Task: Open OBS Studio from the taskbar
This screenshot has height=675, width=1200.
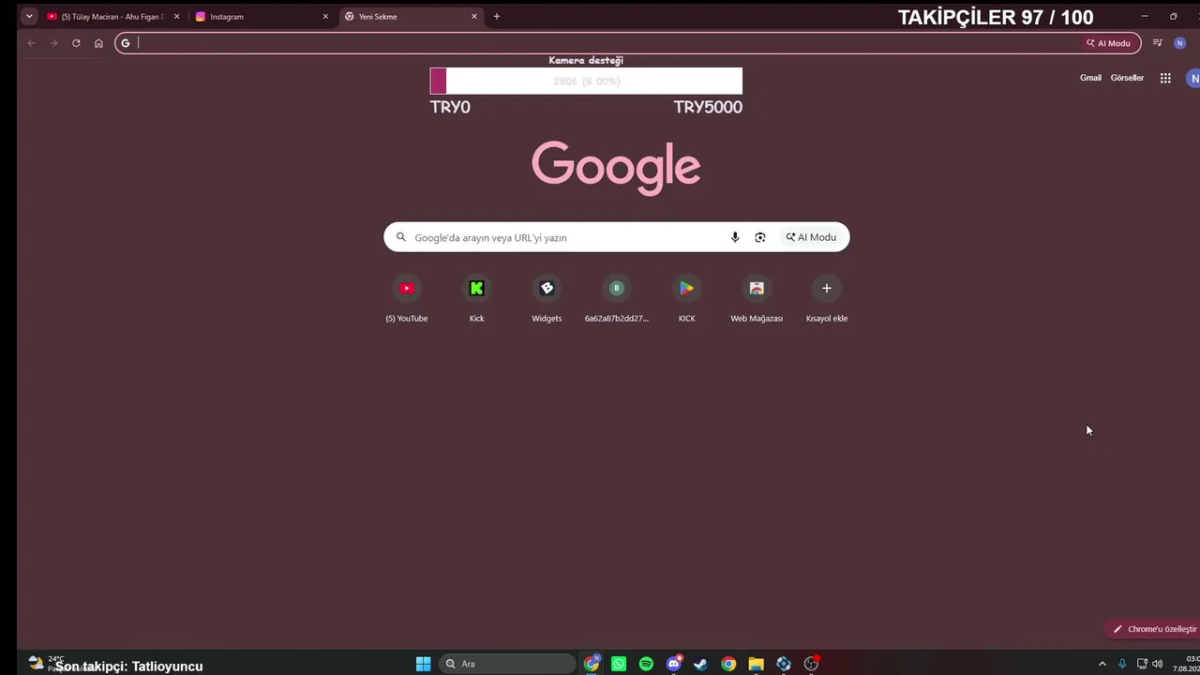Action: [x=812, y=664]
